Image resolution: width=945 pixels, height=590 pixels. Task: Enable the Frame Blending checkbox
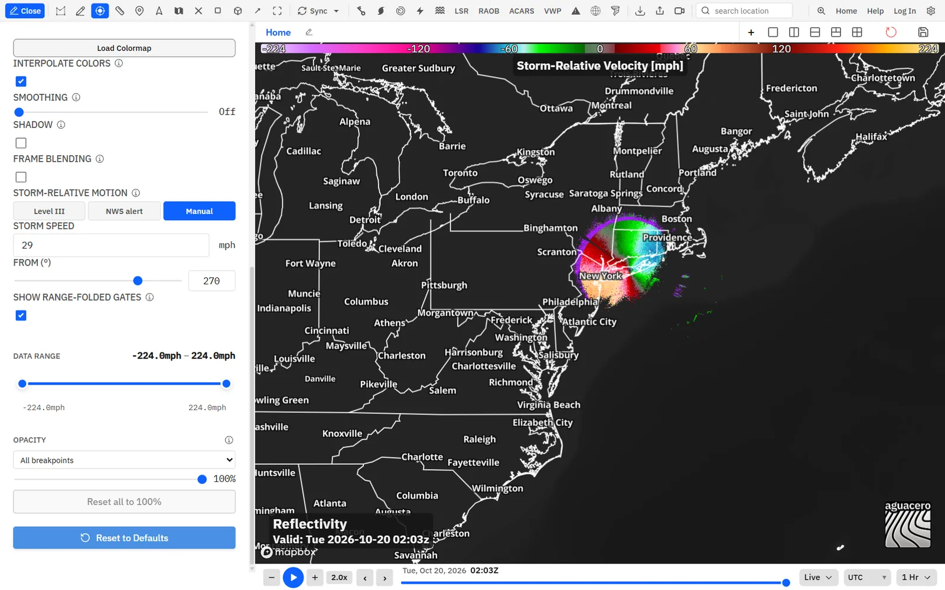coord(21,177)
